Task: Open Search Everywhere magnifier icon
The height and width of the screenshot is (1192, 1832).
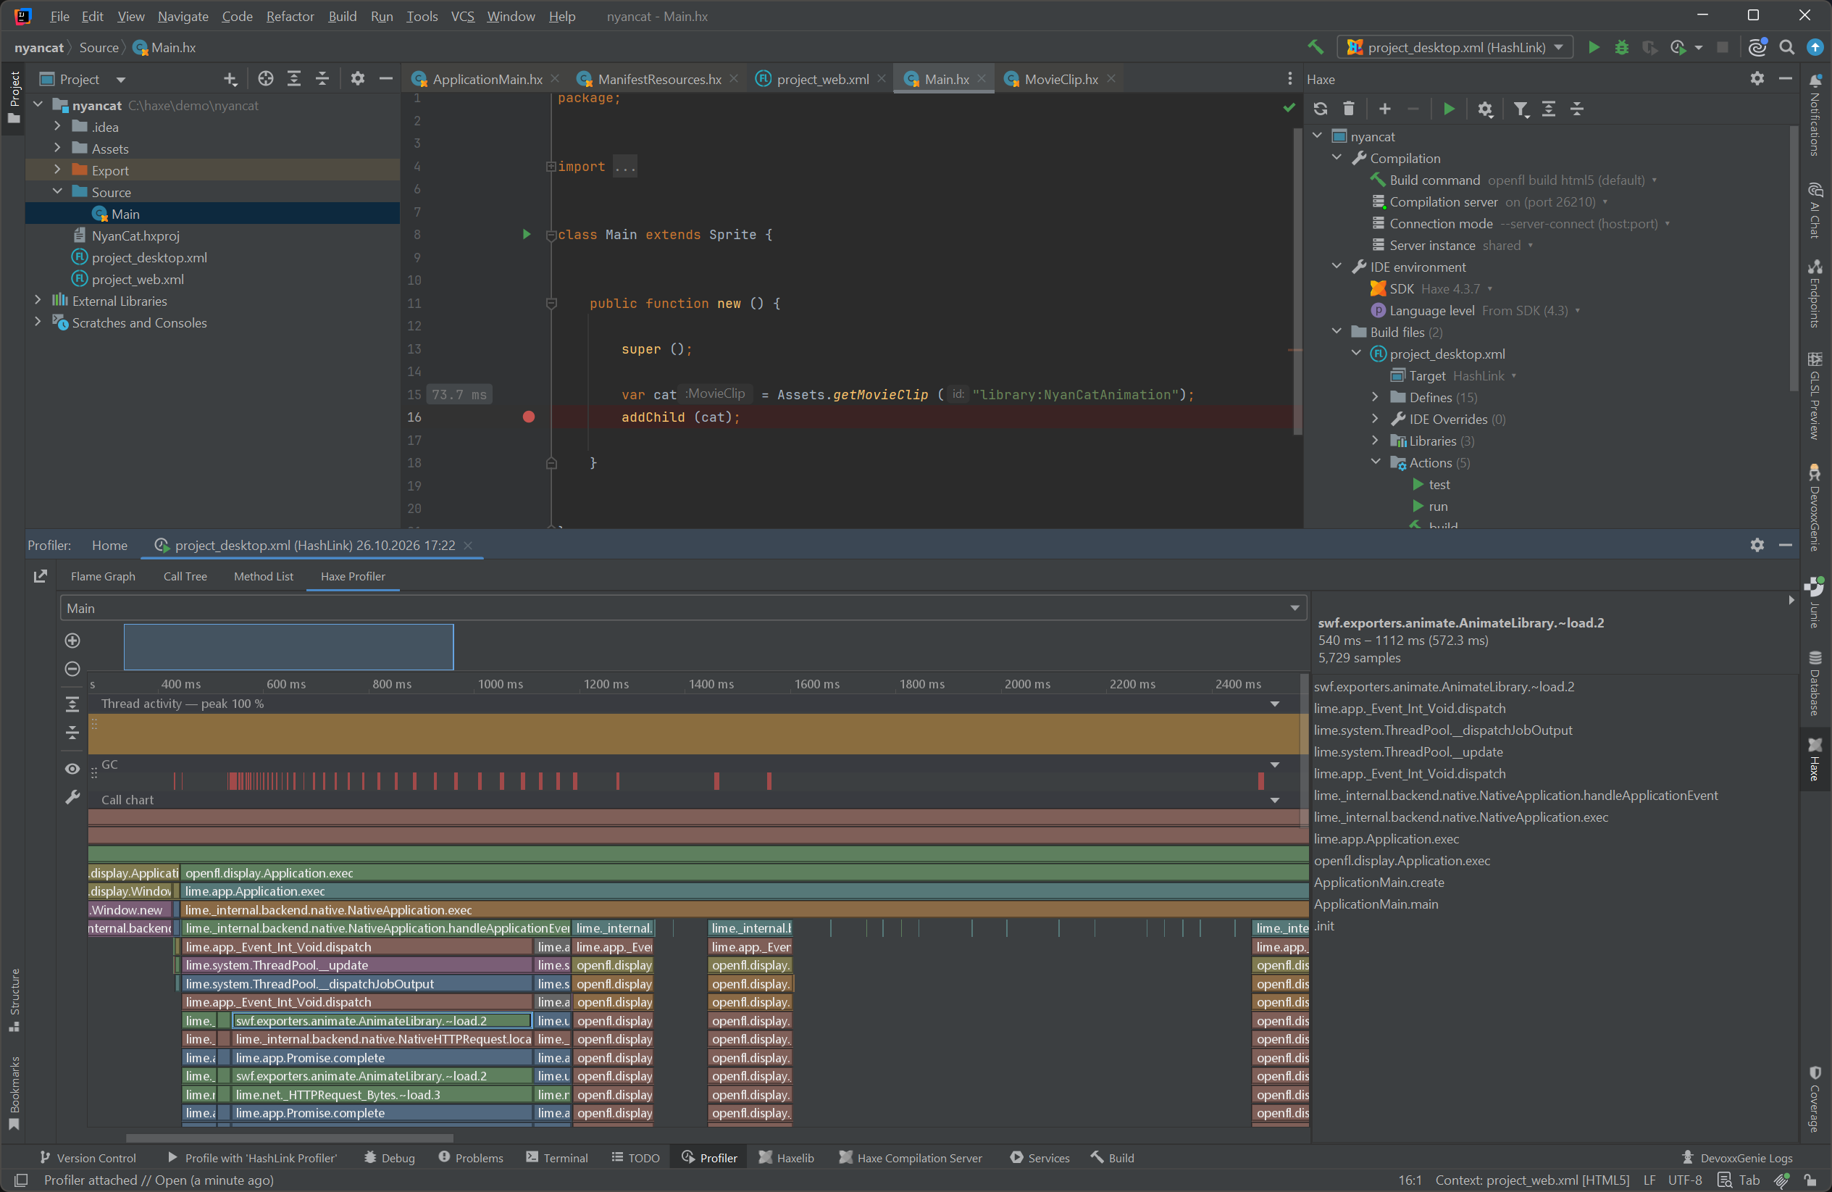Action: [x=1786, y=48]
